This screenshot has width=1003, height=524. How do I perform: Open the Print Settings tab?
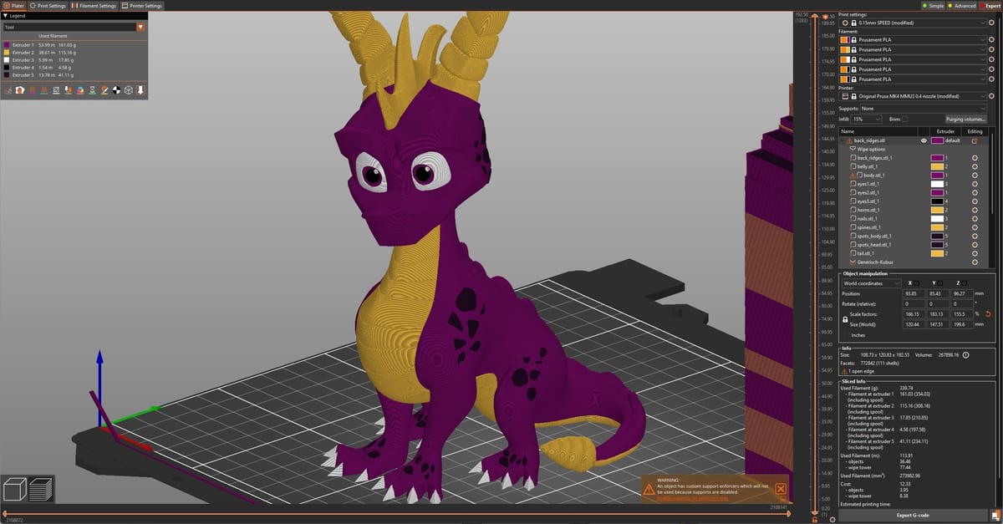click(x=48, y=5)
